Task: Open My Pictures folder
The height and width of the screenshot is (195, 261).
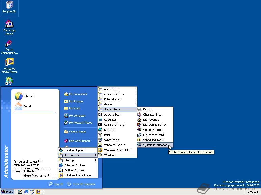Action: click(x=74, y=101)
